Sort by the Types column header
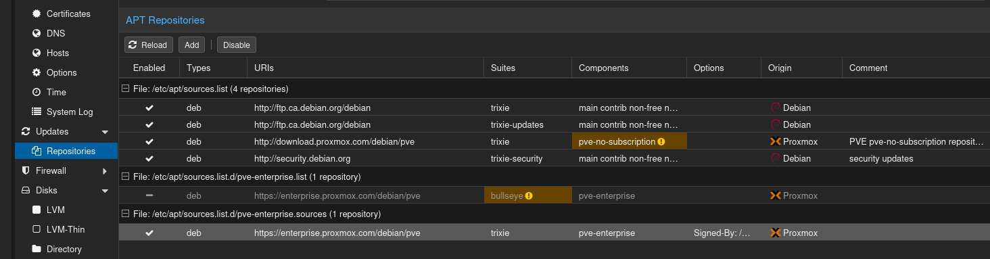This screenshot has height=259, width=990. pos(213,68)
